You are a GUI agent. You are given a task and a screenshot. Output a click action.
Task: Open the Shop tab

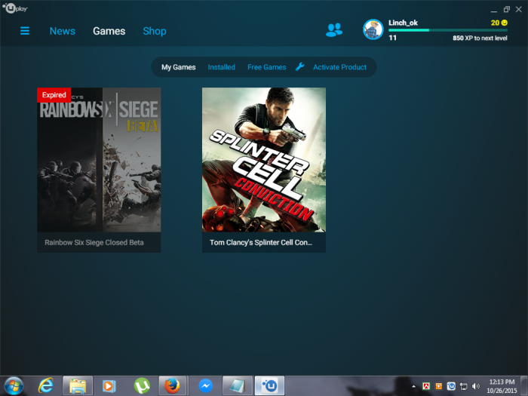pyautogui.click(x=155, y=31)
